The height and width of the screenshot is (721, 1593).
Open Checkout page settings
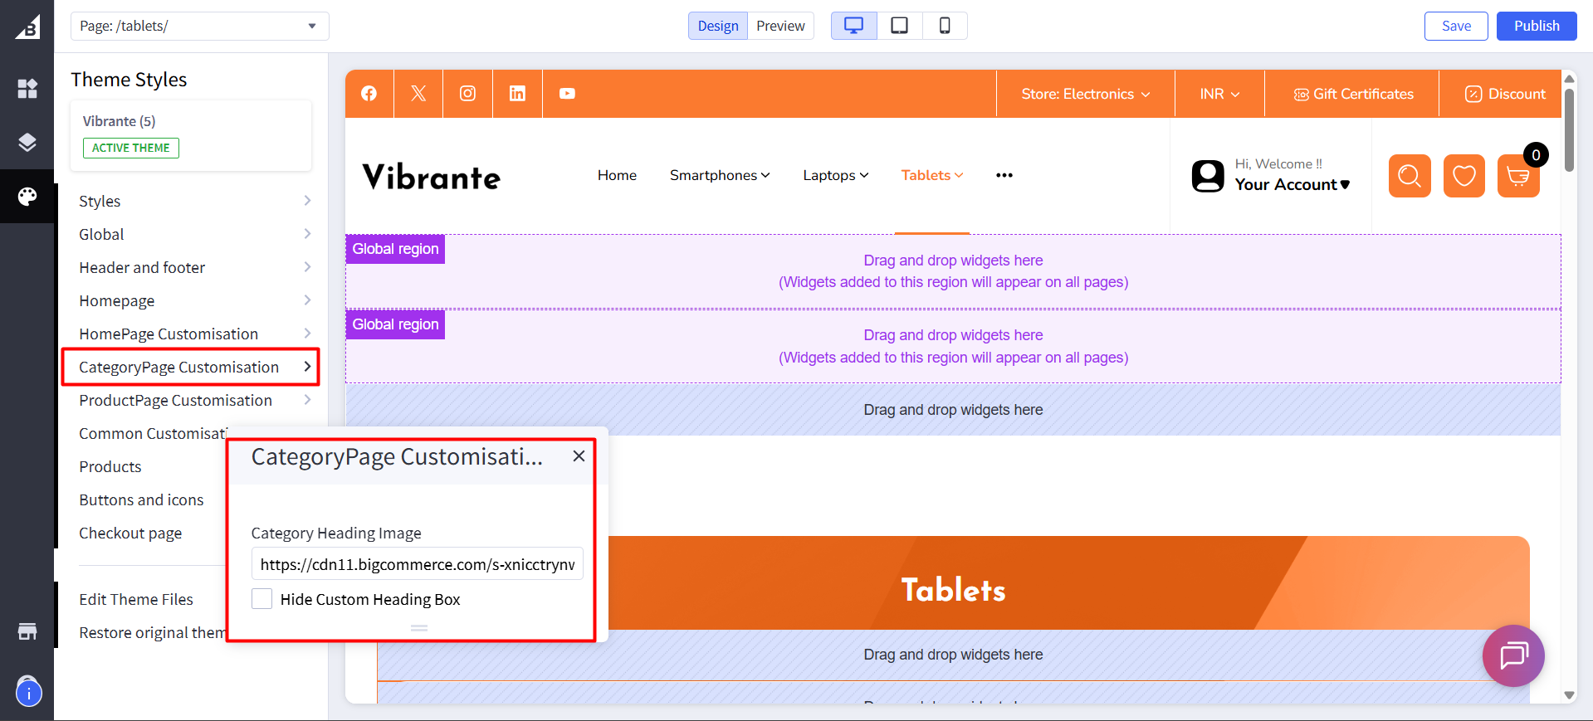[x=130, y=533]
